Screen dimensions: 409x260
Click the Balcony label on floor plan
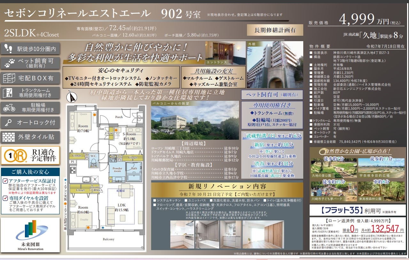coord(109,239)
